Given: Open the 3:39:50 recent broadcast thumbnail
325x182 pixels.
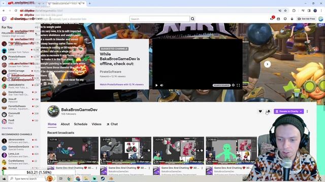Looking at the screenshot, I should click(232, 151).
